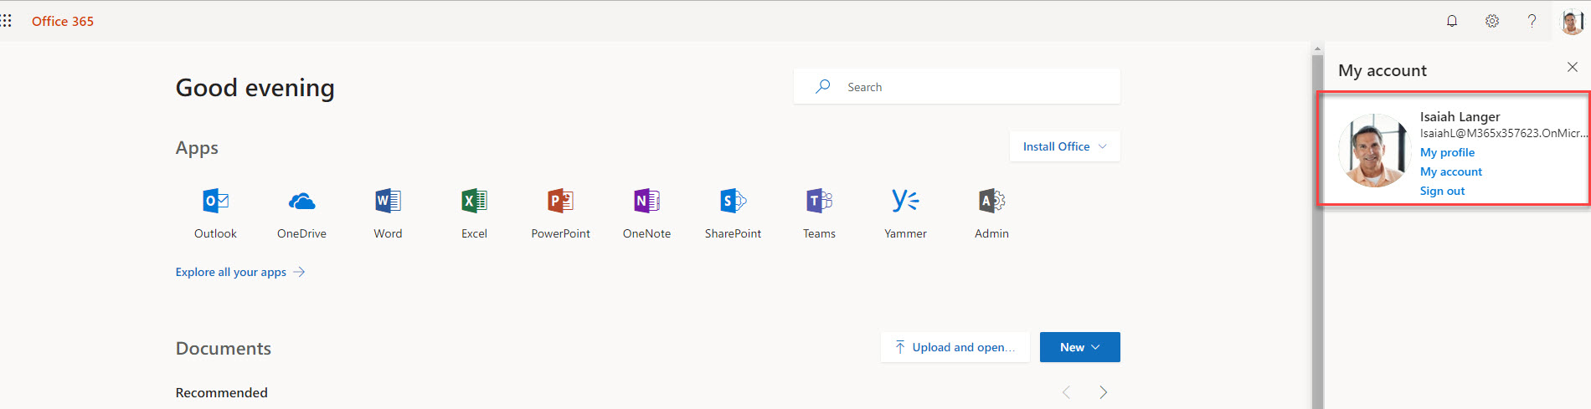Launch the OneDrive app
The width and height of the screenshot is (1591, 409).
click(301, 212)
